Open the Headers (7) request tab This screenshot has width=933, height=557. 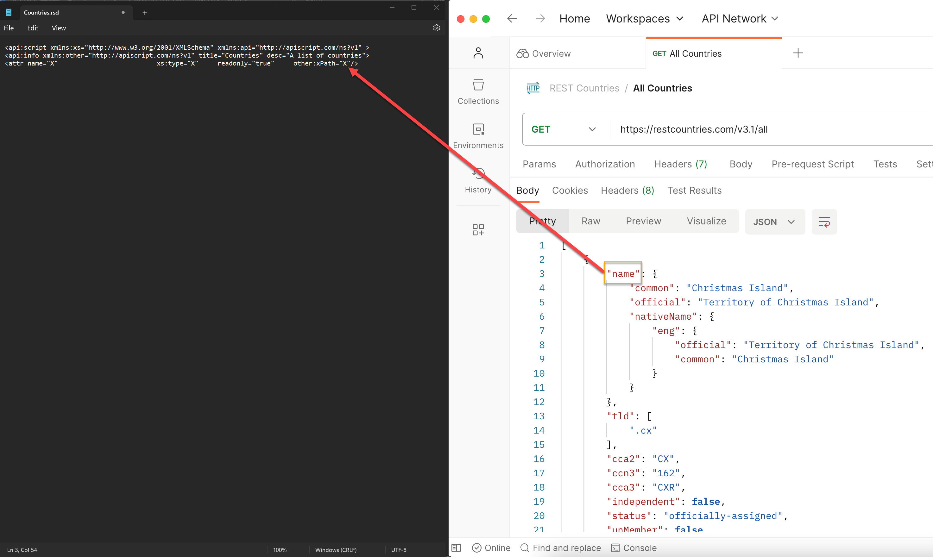[x=680, y=164]
